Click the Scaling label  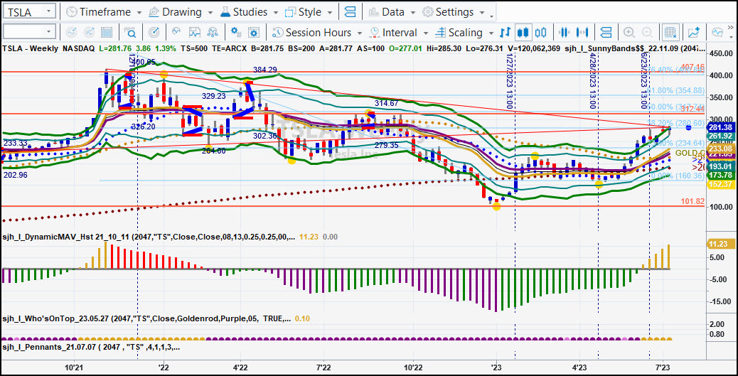(x=466, y=33)
